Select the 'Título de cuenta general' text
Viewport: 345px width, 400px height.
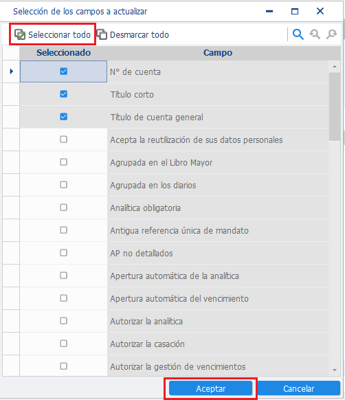(x=157, y=118)
